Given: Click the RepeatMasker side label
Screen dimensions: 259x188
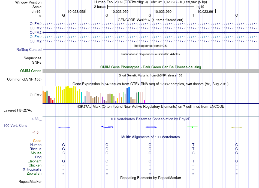Looking at the screenshot, I should (30, 181).
